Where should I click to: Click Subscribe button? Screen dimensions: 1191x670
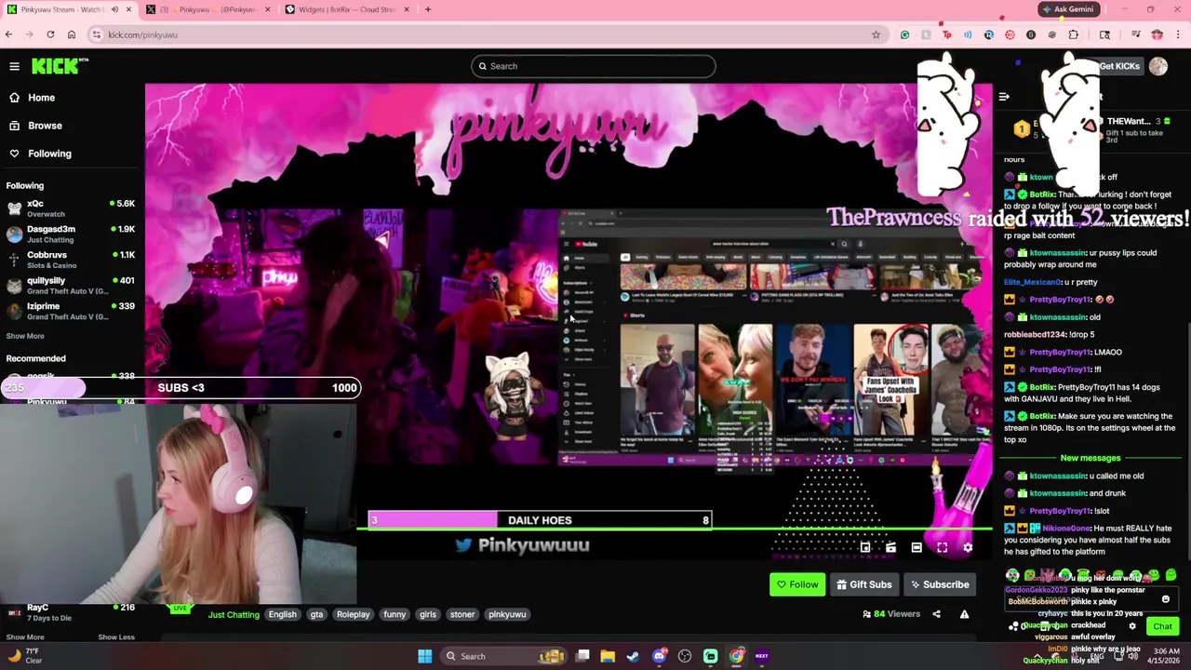click(940, 584)
